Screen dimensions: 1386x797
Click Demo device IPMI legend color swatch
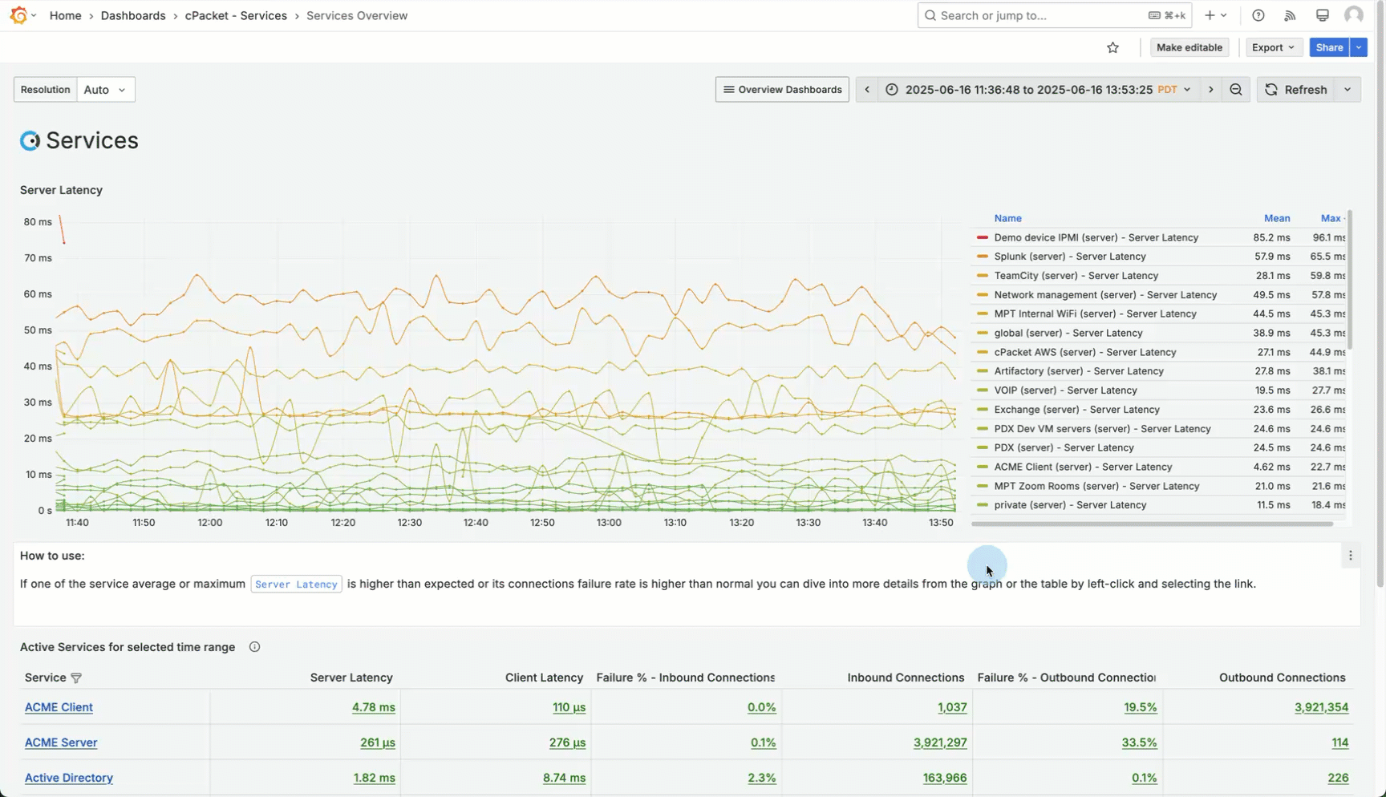[982, 237]
